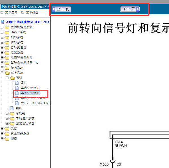Click the 安全防护系统 folder icon

7,134
